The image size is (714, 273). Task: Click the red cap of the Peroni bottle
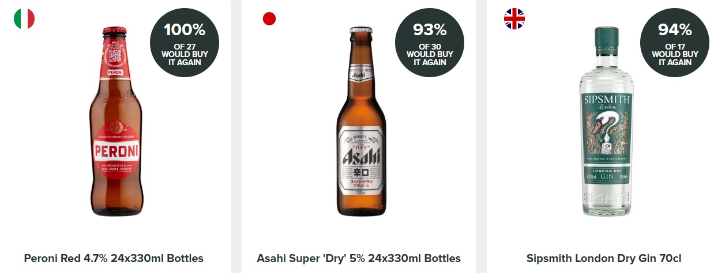tap(115, 31)
